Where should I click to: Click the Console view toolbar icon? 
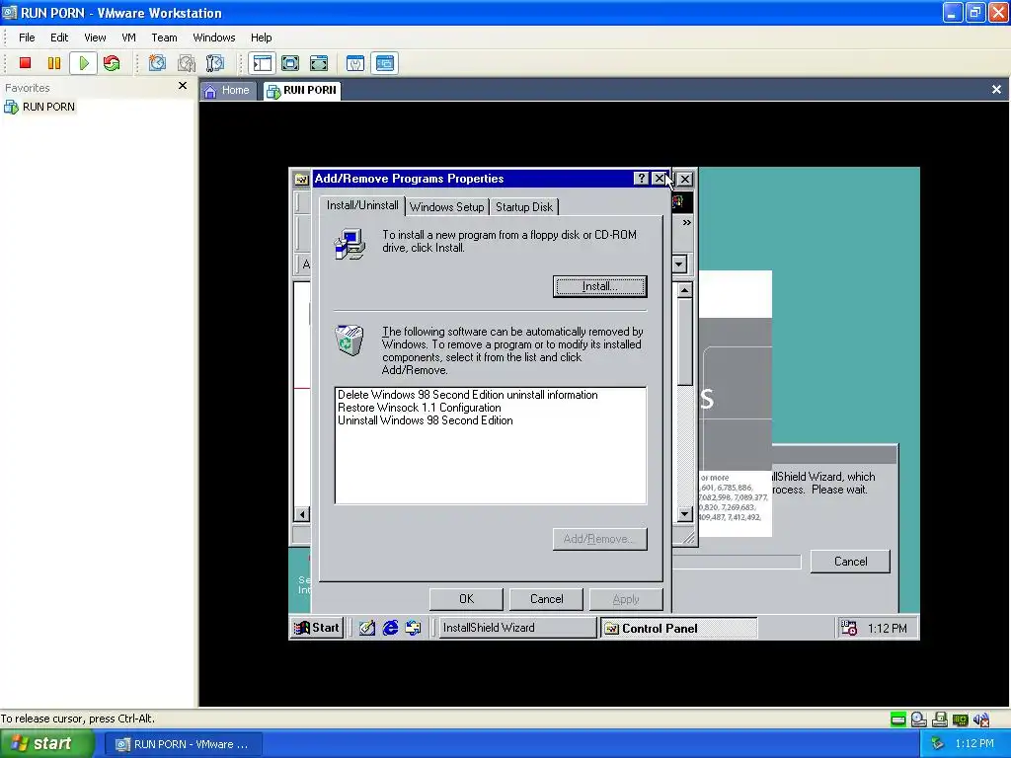pyautogui.click(x=384, y=63)
